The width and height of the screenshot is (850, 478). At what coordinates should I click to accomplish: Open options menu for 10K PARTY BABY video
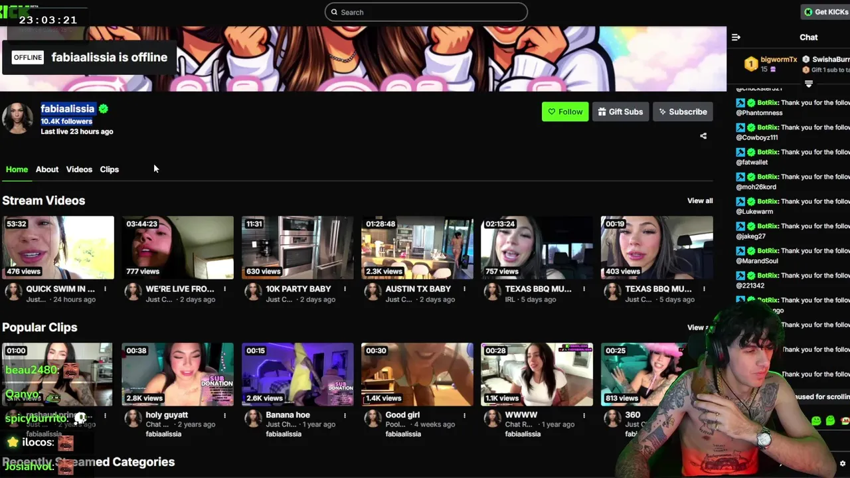(x=345, y=289)
